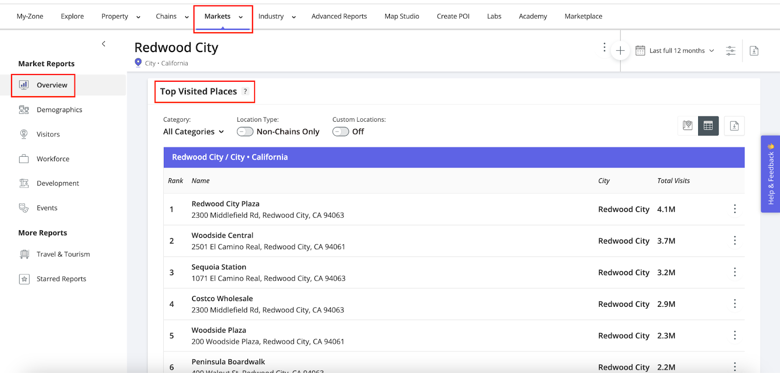
Task: Click the Rank column header
Action: tap(175, 181)
